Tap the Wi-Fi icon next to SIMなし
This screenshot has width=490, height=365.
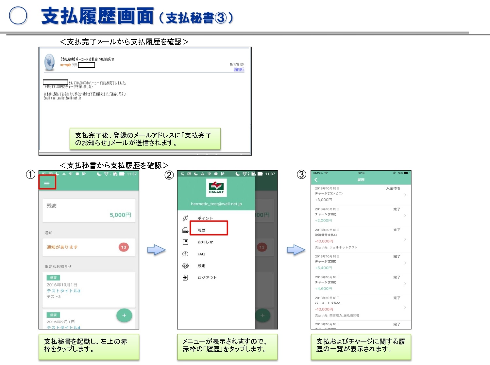[326, 173]
